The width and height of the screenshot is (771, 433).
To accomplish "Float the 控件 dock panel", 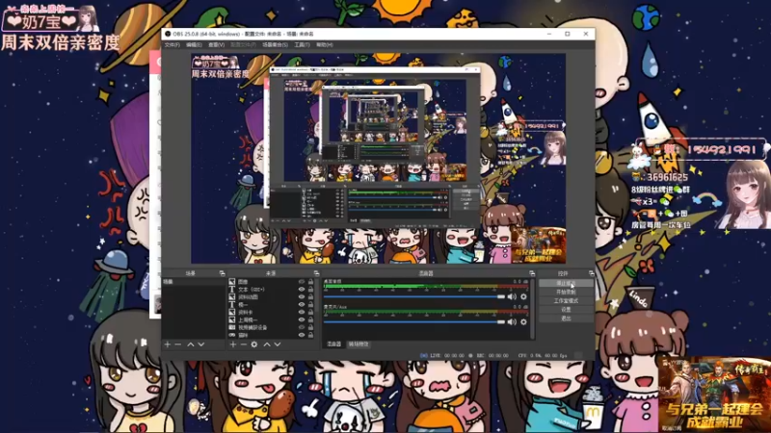I will pos(591,273).
